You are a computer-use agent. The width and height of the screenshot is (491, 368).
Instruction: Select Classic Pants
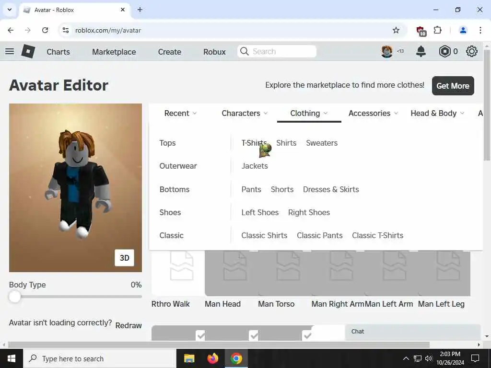pos(319,235)
